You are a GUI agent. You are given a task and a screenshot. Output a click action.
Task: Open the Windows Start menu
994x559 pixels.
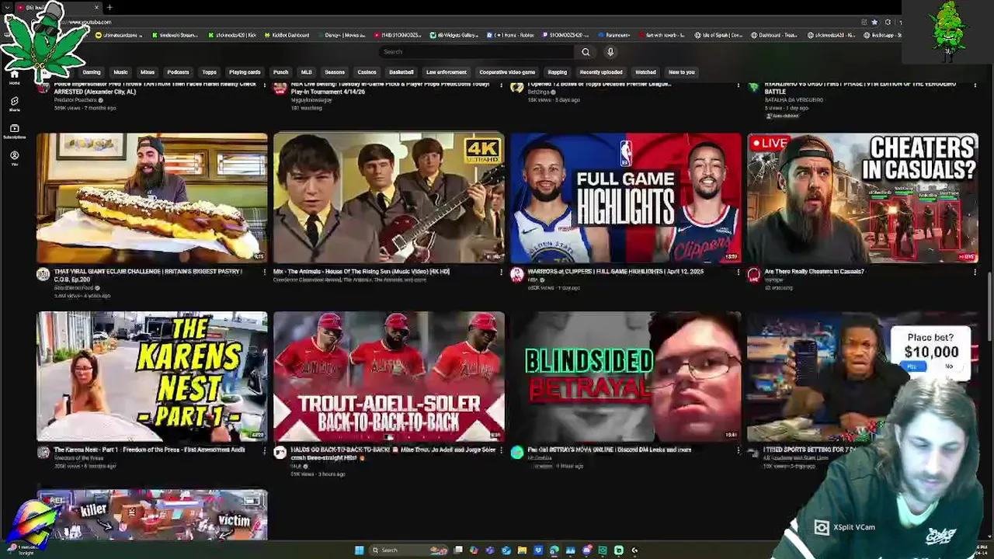tap(359, 550)
